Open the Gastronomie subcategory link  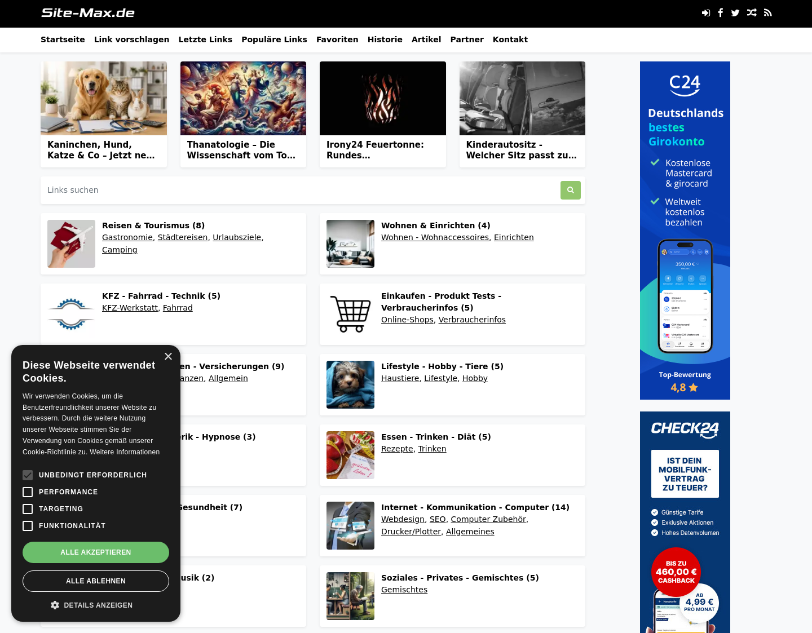[x=127, y=237]
